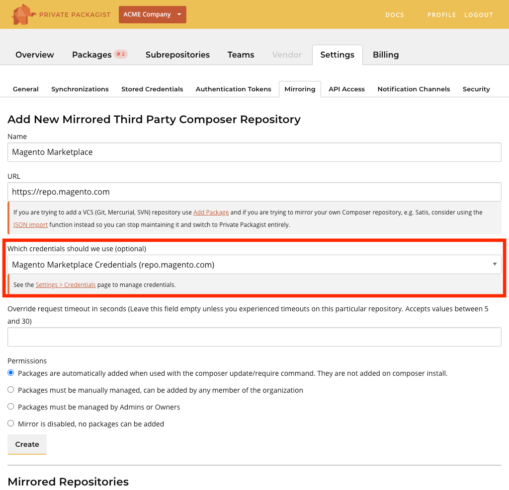This screenshot has height=490, width=509.
Task: Click the Private Packagist elephant logo
Action: point(23,14)
